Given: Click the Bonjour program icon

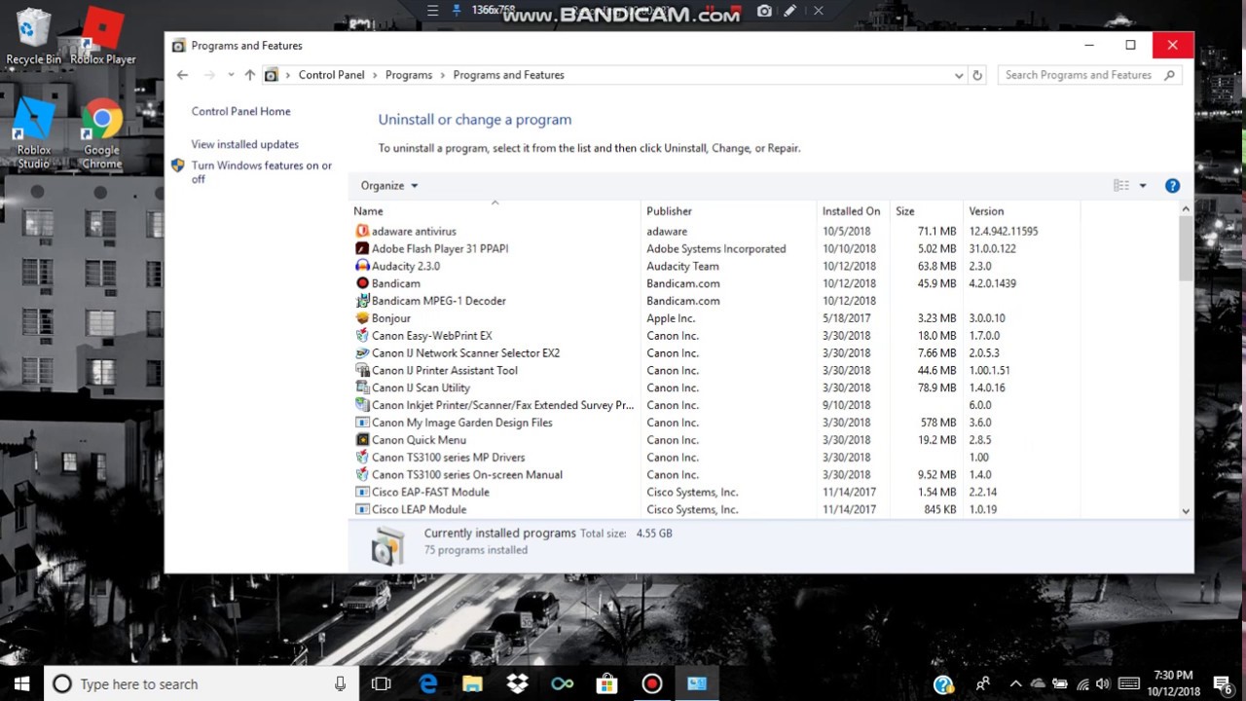Looking at the screenshot, I should [362, 318].
